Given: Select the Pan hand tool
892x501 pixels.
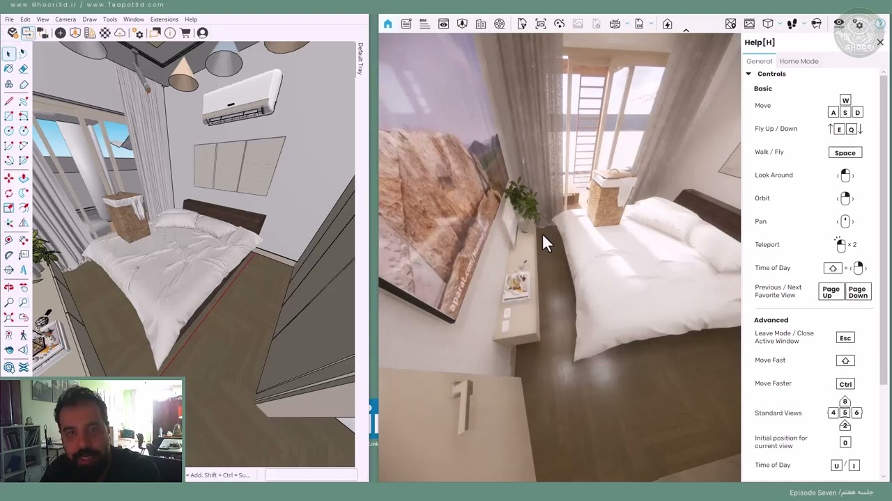Looking at the screenshot, I should [x=24, y=287].
